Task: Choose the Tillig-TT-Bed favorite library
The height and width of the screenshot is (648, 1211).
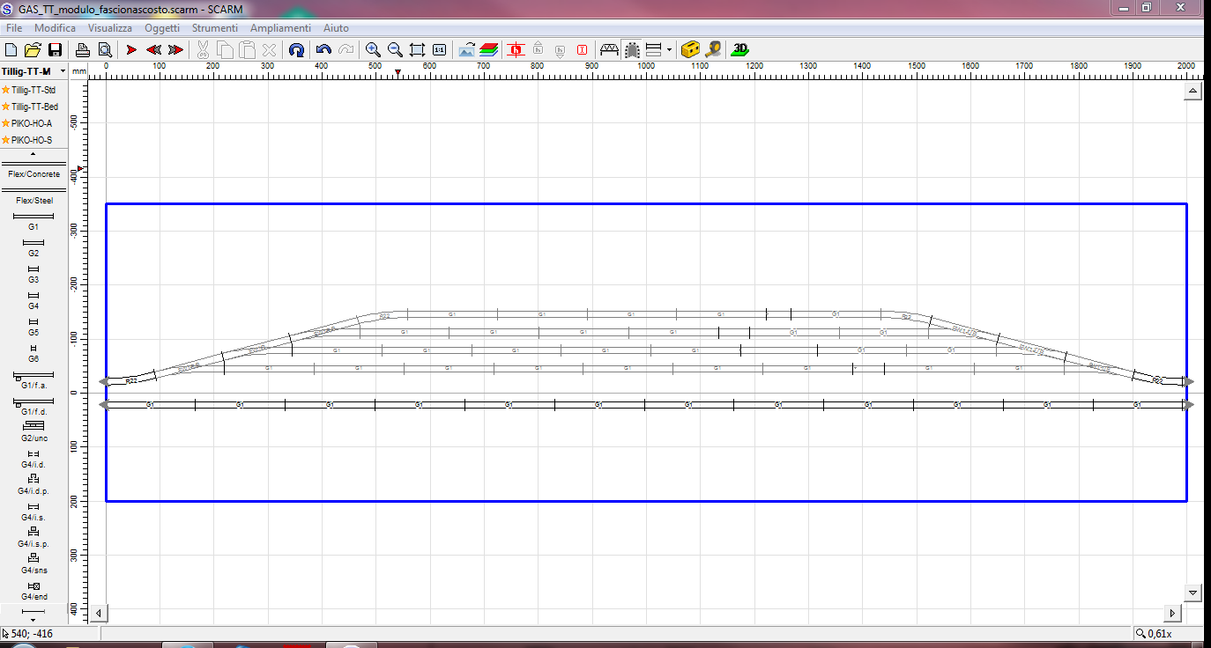Action: coord(29,107)
